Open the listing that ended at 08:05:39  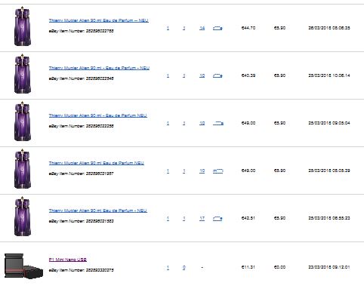(97, 163)
